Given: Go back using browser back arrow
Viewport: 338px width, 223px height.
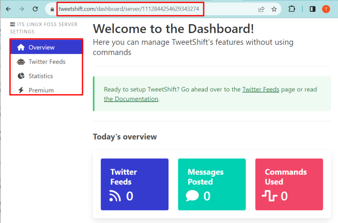Looking at the screenshot, I should [x=8, y=9].
